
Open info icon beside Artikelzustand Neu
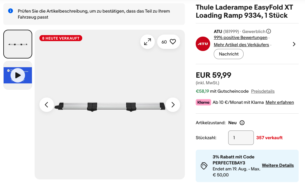tap(242, 123)
